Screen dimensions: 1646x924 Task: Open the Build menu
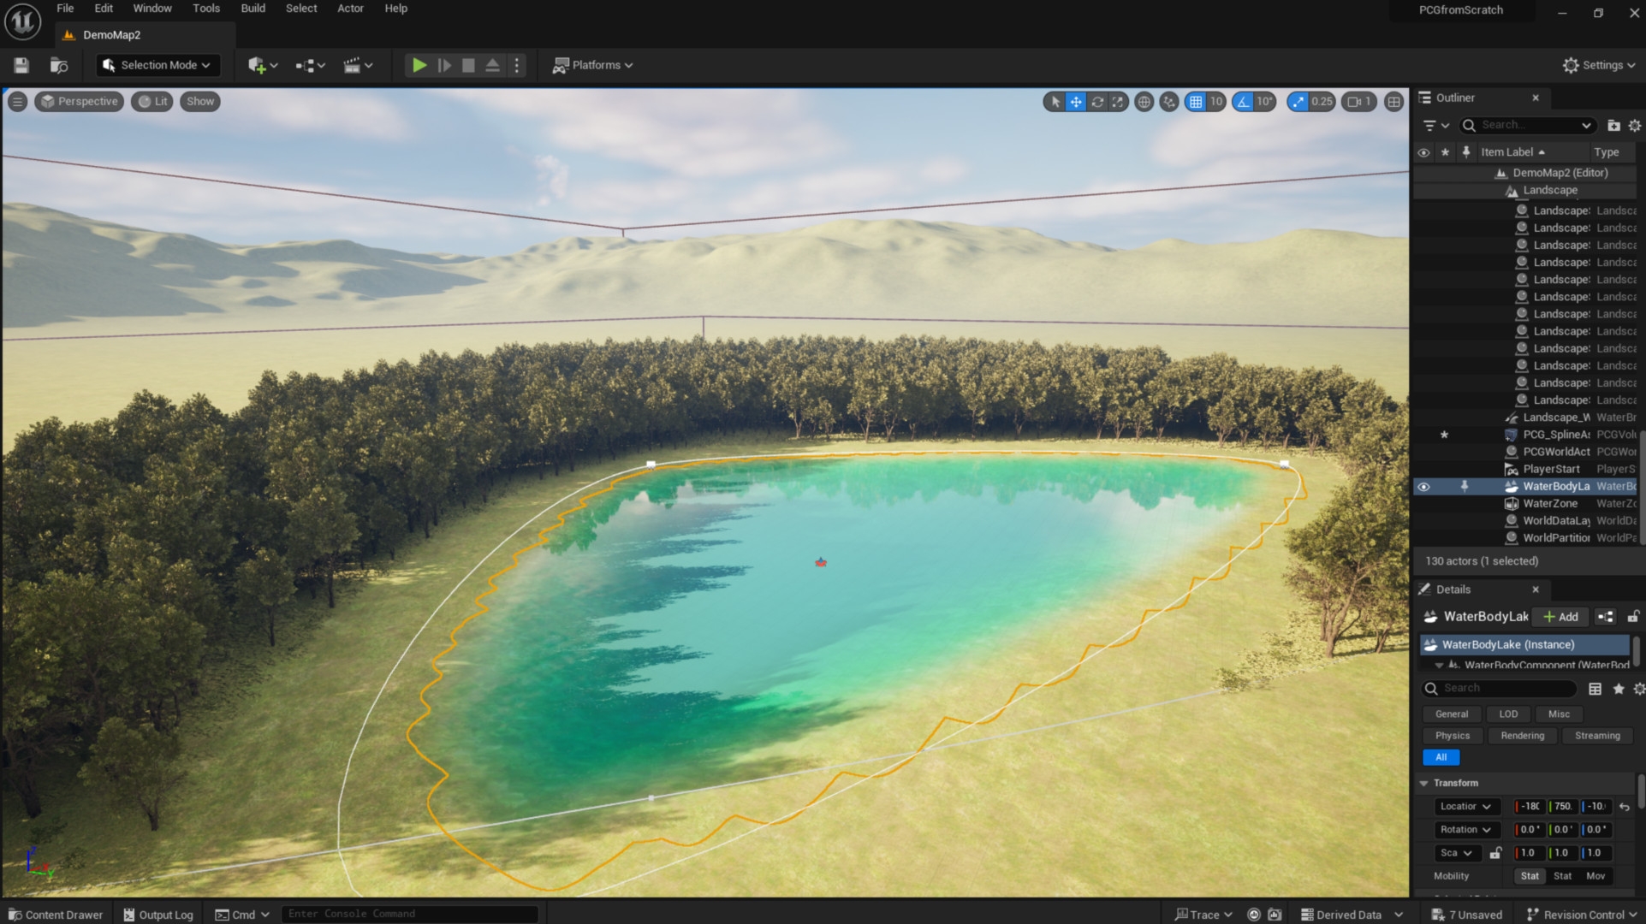tap(253, 9)
